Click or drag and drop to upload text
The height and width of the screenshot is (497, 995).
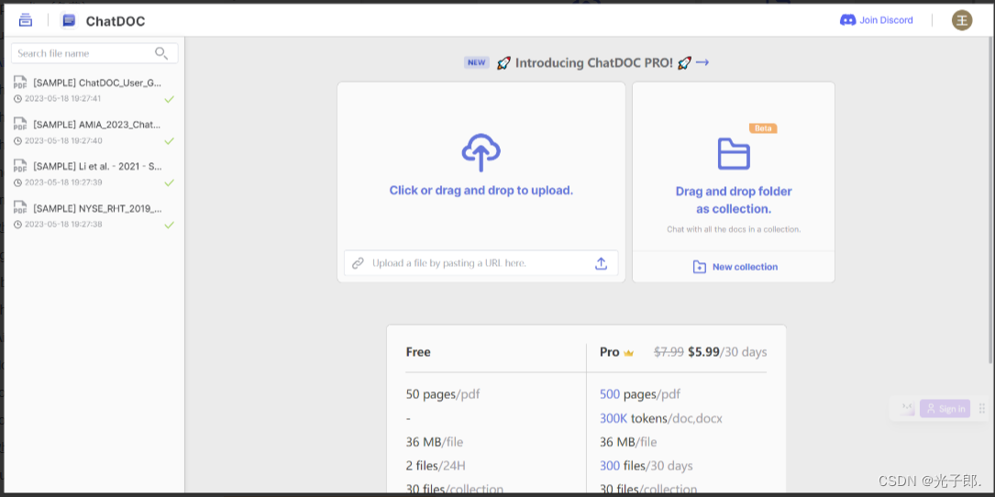point(481,191)
